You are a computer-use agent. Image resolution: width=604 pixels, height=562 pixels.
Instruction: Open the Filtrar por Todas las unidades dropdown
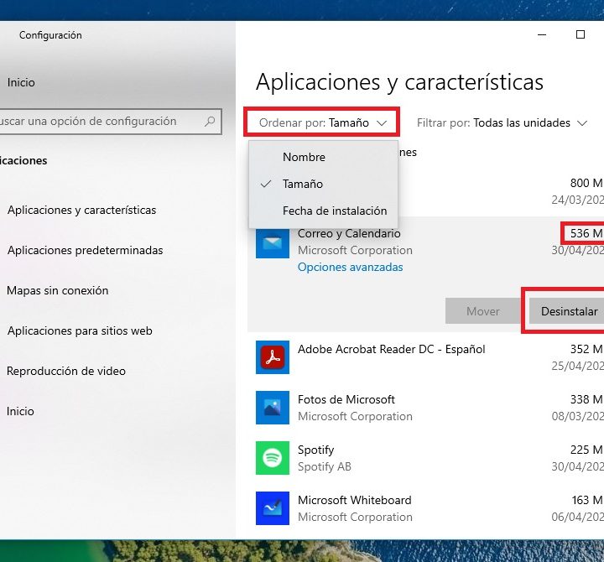pos(502,122)
